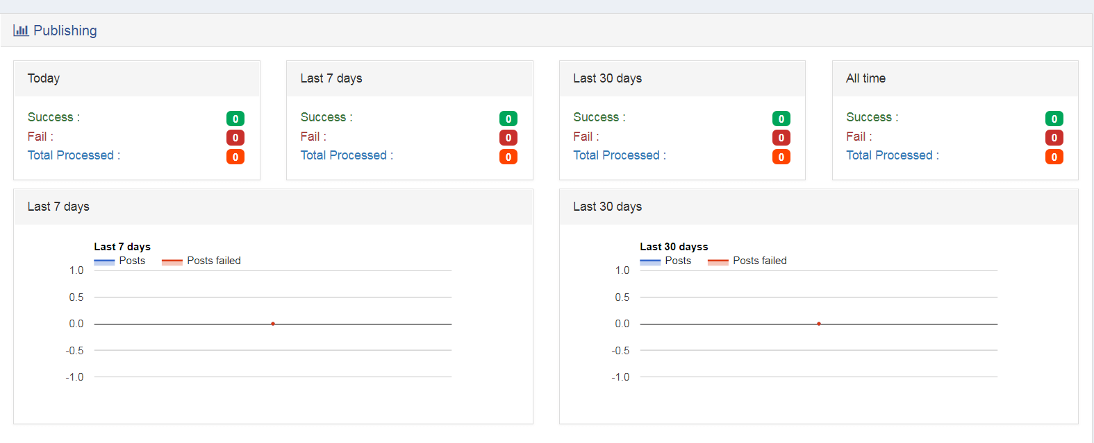Click bold 'Last 30 dayss' chart title
Viewport: 1094px width, 443px height.
[x=674, y=247]
